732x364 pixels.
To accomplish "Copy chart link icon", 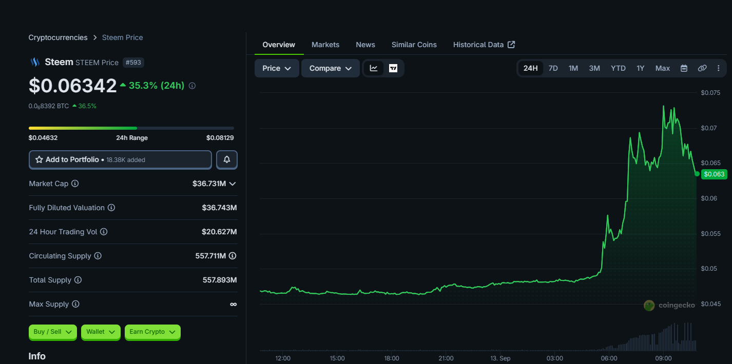I will [x=702, y=68].
